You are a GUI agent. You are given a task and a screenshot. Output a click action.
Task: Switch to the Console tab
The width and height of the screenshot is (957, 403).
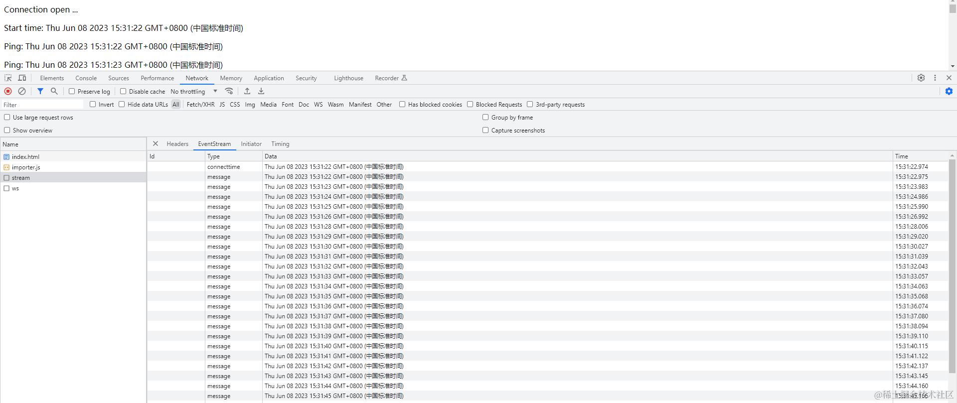pos(86,78)
